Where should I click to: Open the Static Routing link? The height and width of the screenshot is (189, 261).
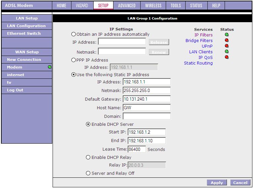[x=198, y=63]
